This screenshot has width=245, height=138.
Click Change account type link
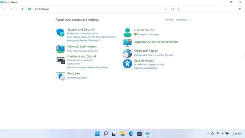click(148, 34)
